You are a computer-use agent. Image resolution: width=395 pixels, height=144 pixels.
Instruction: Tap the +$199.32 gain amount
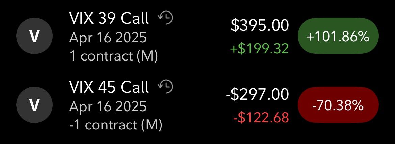259,48
